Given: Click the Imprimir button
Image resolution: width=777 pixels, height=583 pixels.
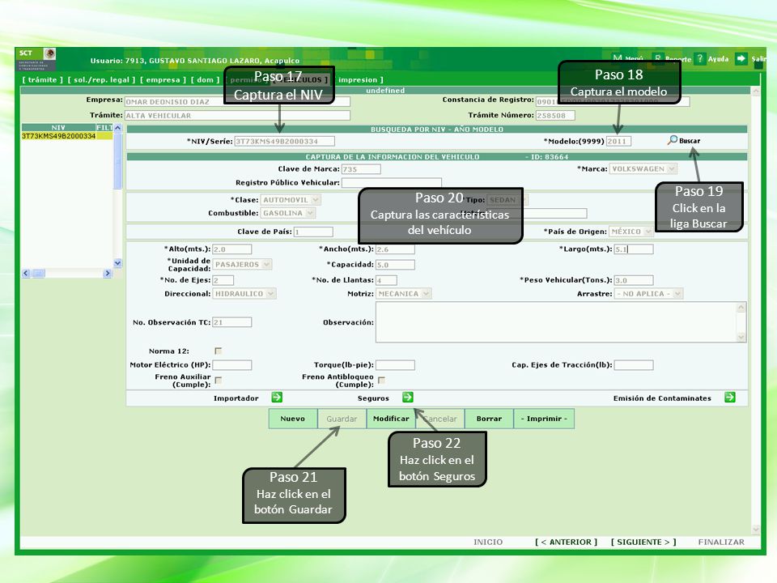Looking at the screenshot, I should tap(544, 419).
